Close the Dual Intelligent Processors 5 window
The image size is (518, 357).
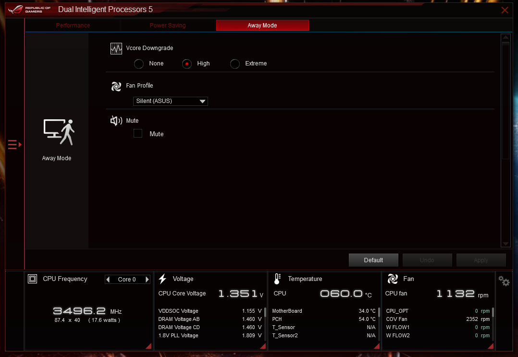pyautogui.click(x=505, y=10)
